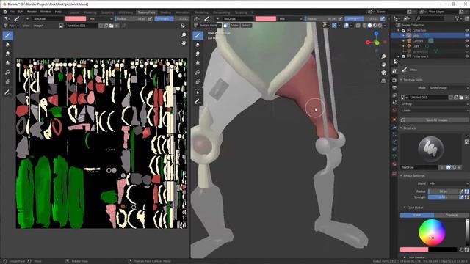Select the Clone tool in 3D viewport
The image size is (470, 264).
click(198, 63)
